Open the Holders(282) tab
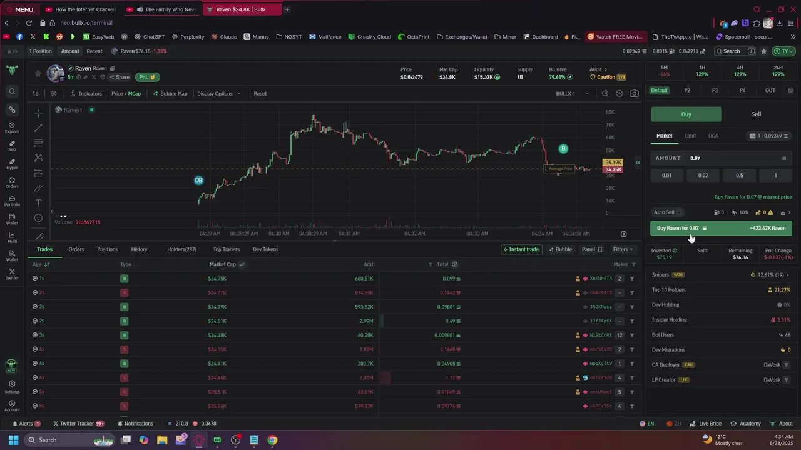Viewport: 801px width, 450px height. (x=181, y=249)
